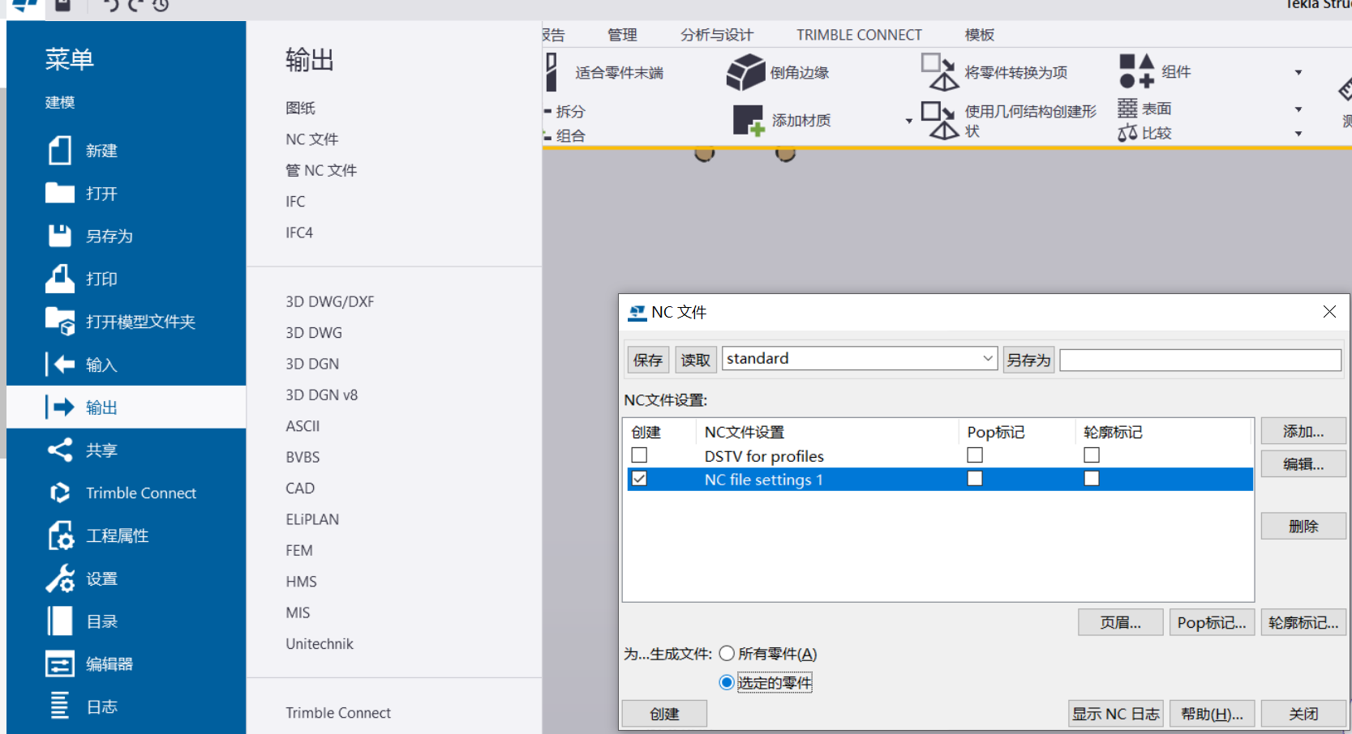Click the 编辑... button

pos(1303,463)
